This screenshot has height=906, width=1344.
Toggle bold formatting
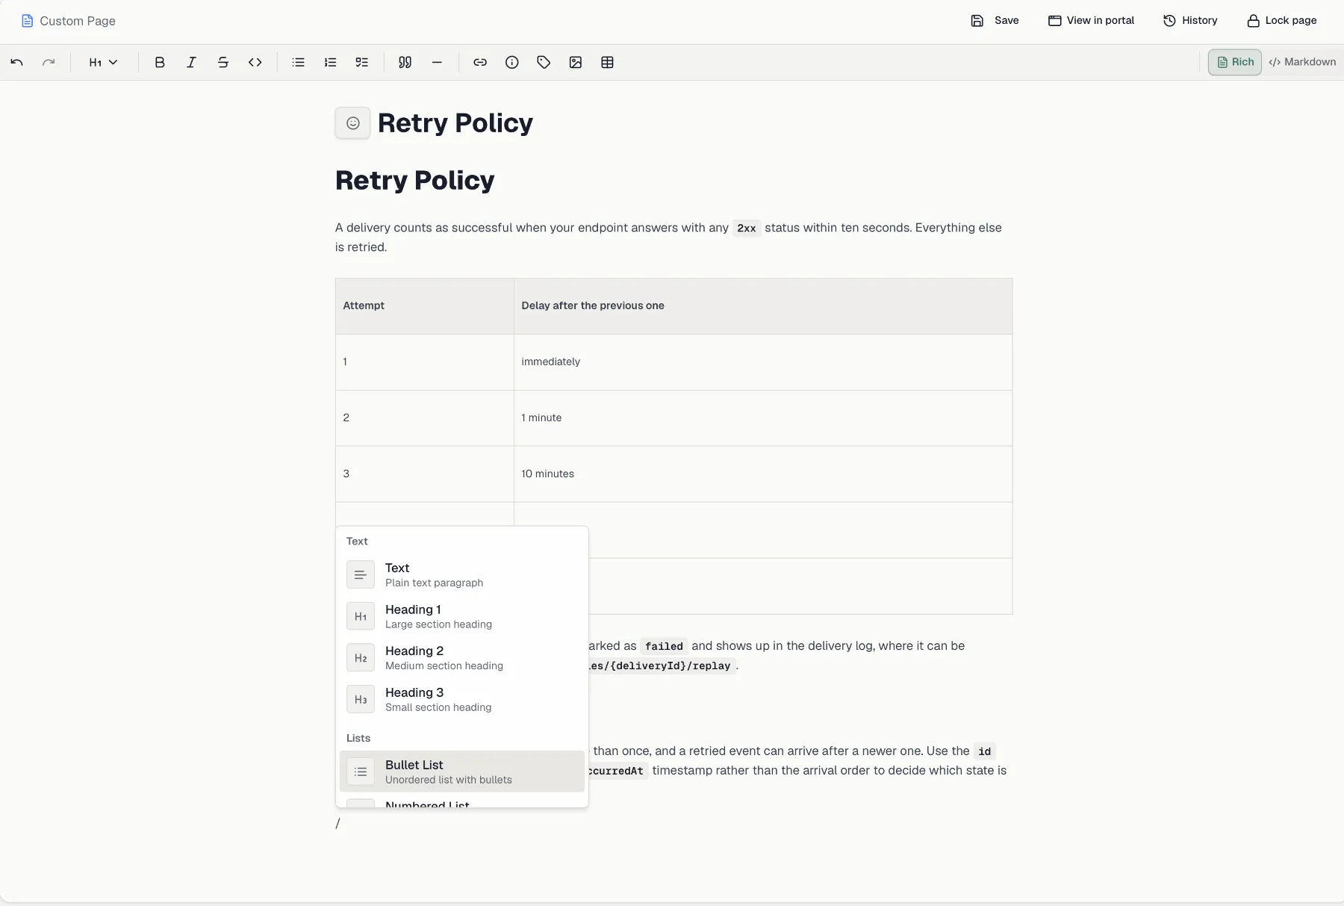point(159,63)
